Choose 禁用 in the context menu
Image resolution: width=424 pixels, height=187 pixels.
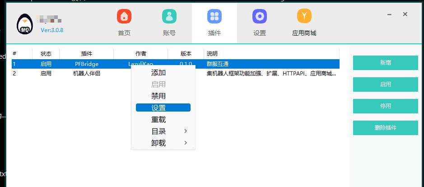[158, 96]
